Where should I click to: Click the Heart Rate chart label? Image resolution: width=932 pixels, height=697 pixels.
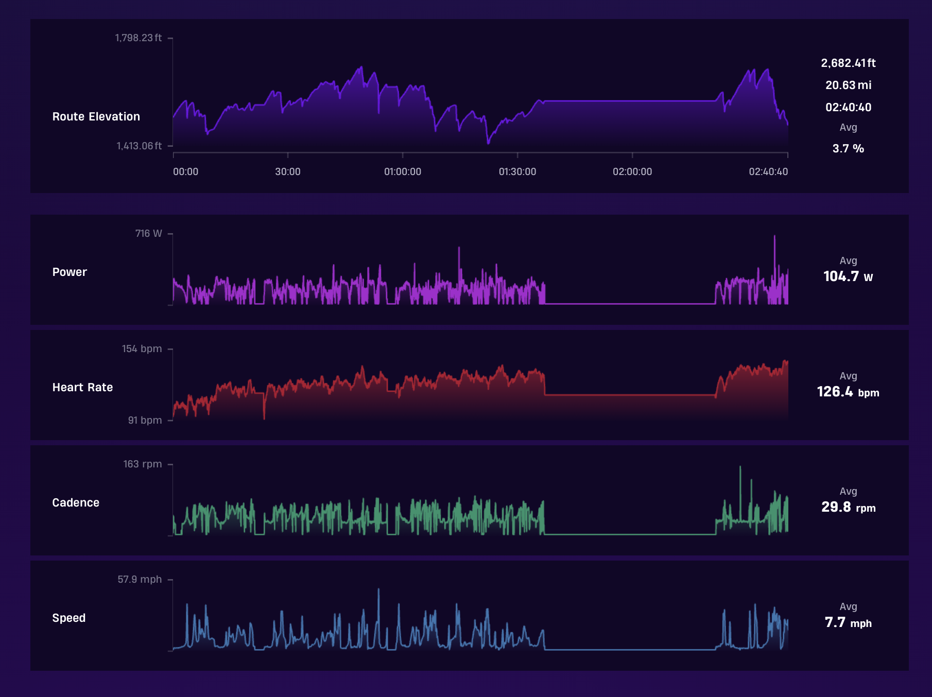[x=82, y=387]
